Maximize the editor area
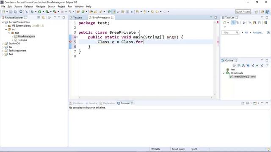 click(216, 17)
